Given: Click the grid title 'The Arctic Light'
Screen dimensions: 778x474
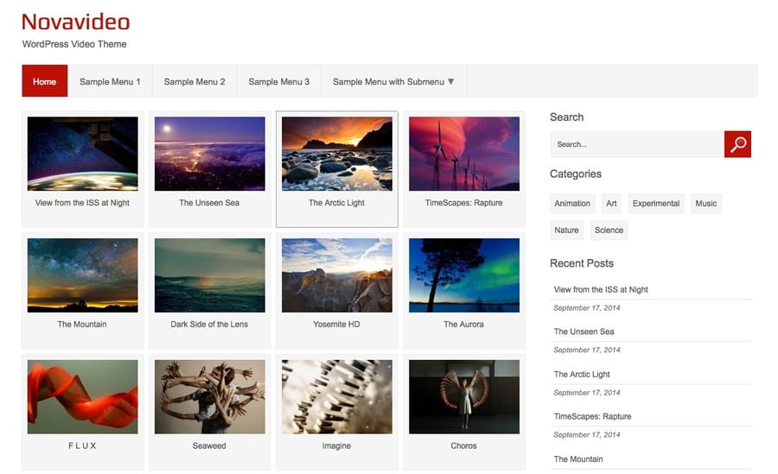Looking at the screenshot, I should [x=336, y=203].
